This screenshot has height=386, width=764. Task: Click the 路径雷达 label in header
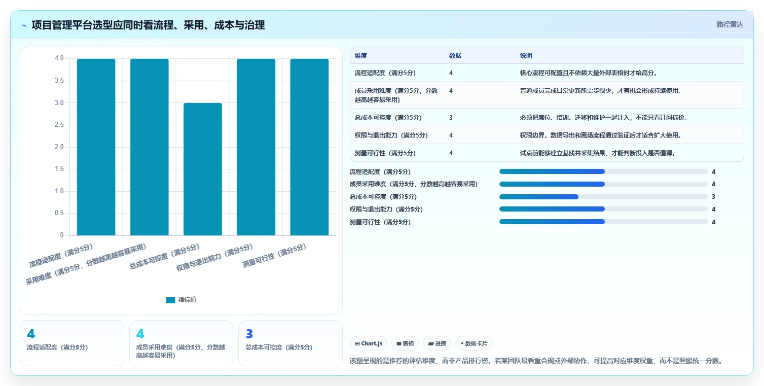[730, 25]
